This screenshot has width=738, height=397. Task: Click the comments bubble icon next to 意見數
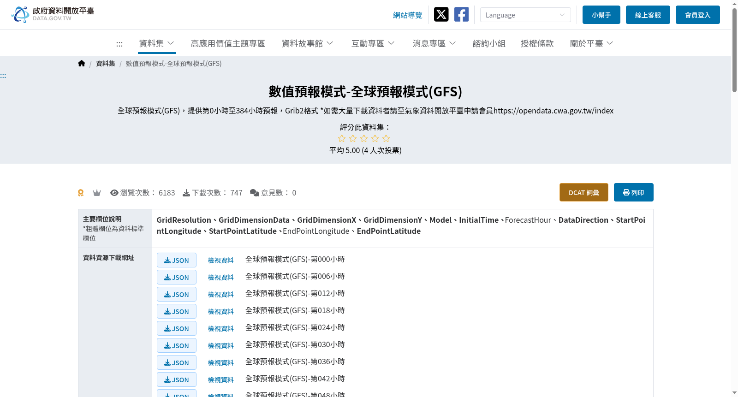click(x=255, y=193)
